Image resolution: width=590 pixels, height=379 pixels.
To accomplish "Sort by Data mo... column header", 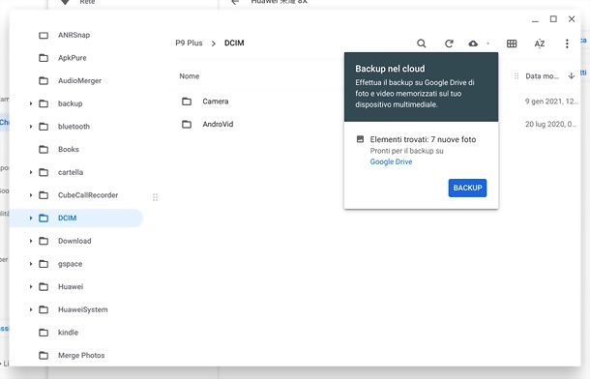I will pyautogui.click(x=542, y=76).
